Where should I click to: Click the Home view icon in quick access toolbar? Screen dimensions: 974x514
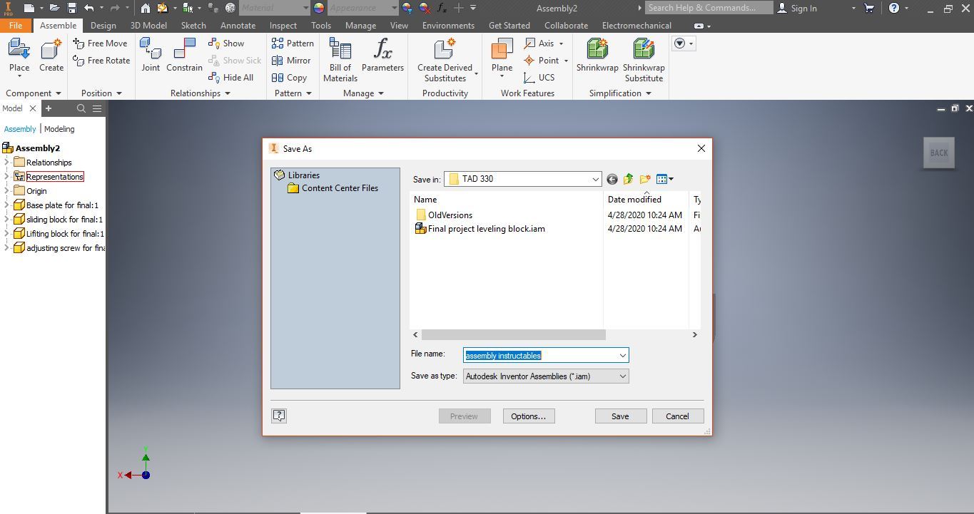(146, 8)
